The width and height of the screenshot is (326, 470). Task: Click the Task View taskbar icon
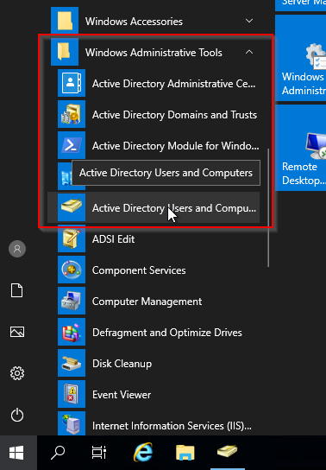[99, 453]
